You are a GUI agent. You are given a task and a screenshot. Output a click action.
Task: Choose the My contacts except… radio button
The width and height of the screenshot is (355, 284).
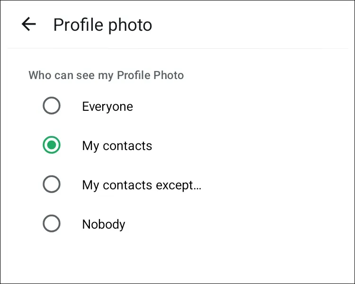coord(52,185)
